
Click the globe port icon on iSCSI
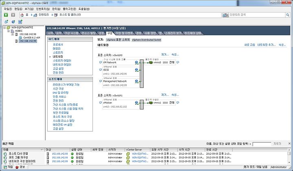pyautogui.click(x=137, y=70)
